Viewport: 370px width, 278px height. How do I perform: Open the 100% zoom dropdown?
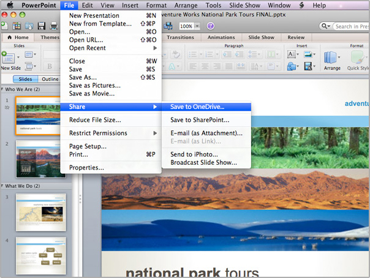tap(197, 26)
